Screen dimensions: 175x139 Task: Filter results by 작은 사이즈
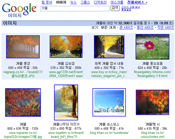(166, 28)
